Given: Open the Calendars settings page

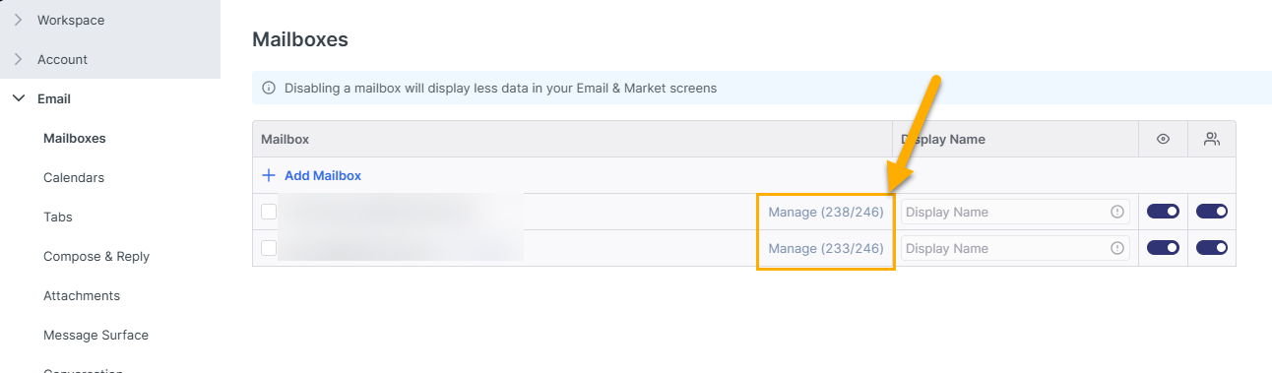Looking at the screenshot, I should [x=74, y=177].
